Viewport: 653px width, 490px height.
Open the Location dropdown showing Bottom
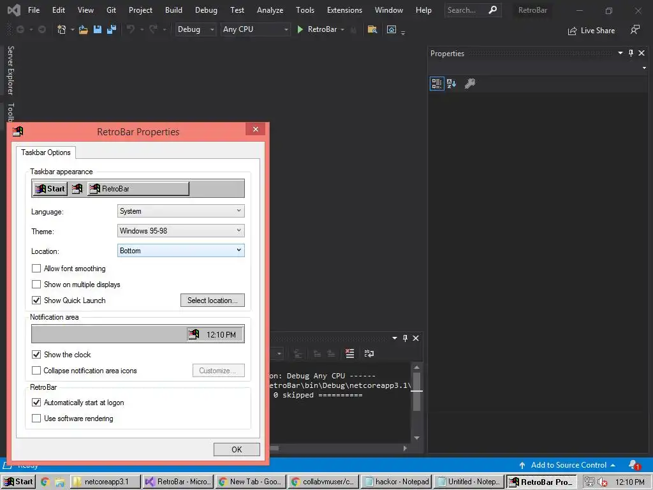(180, 250)
